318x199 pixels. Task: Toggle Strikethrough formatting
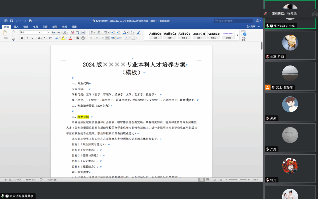click(40, 38)
